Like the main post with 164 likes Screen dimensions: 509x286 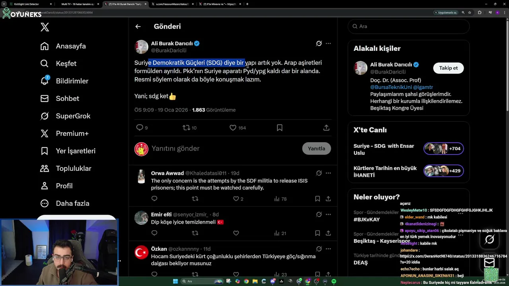tap(237, 128)
